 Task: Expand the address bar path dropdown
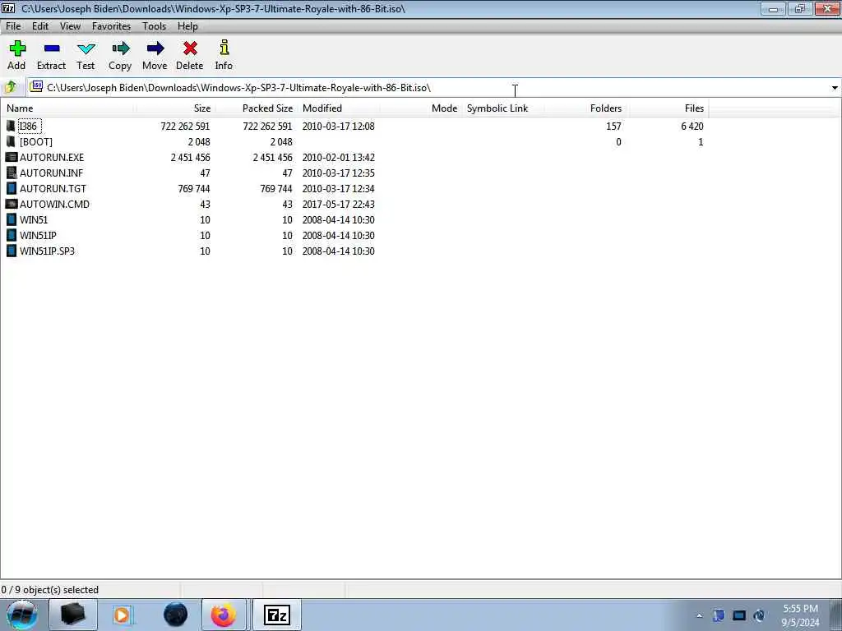click(835, 87)
